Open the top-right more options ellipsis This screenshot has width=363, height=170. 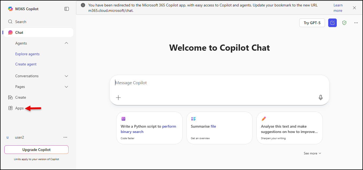point(356,23)
